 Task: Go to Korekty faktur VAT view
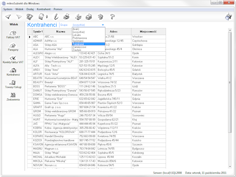(x=13, y=60)
